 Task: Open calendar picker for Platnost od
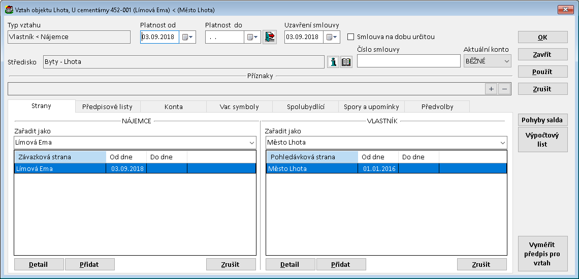[x=187, y=37]
